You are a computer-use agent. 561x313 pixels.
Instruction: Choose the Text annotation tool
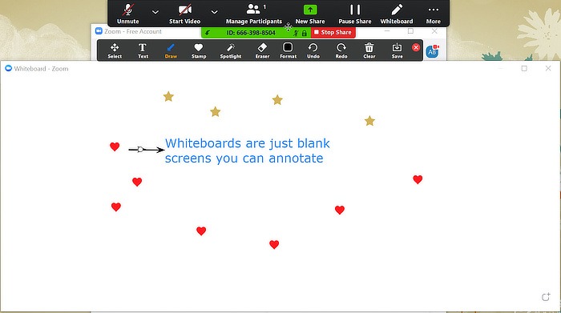[x=143, y=50]
